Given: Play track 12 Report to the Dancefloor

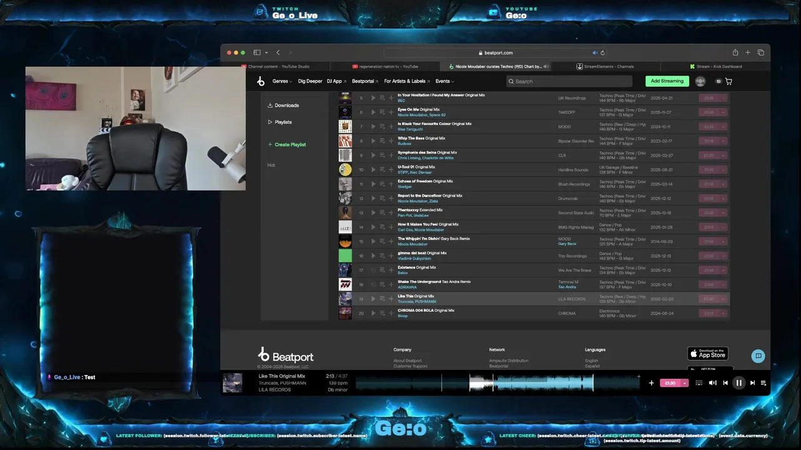Looking at the screenshot, I should click(x=374, y=198).
